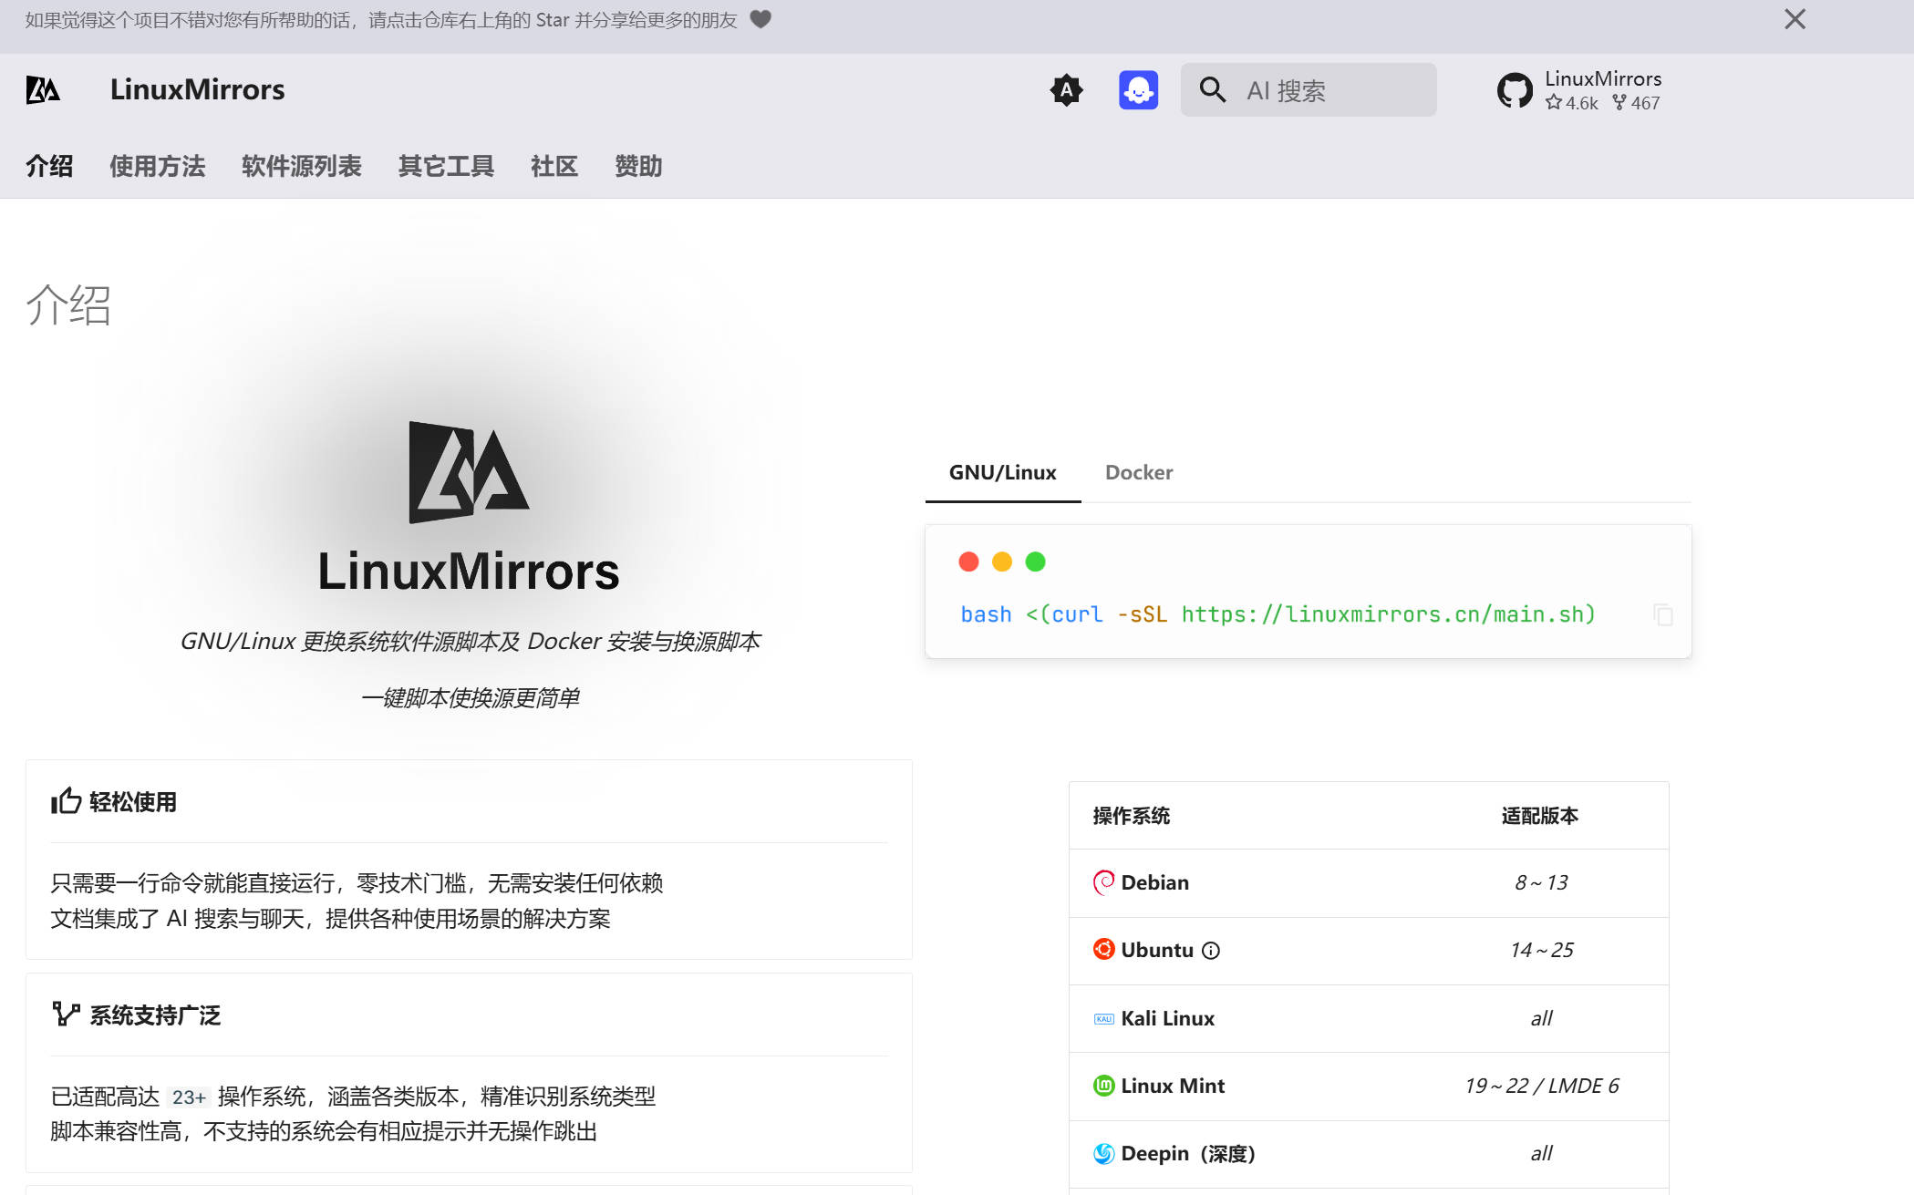Image resolution: width=1914 pixels, height=1195 pixels.
Task: Click the LinuxMirrors logo in header
Action: (43, 90)
